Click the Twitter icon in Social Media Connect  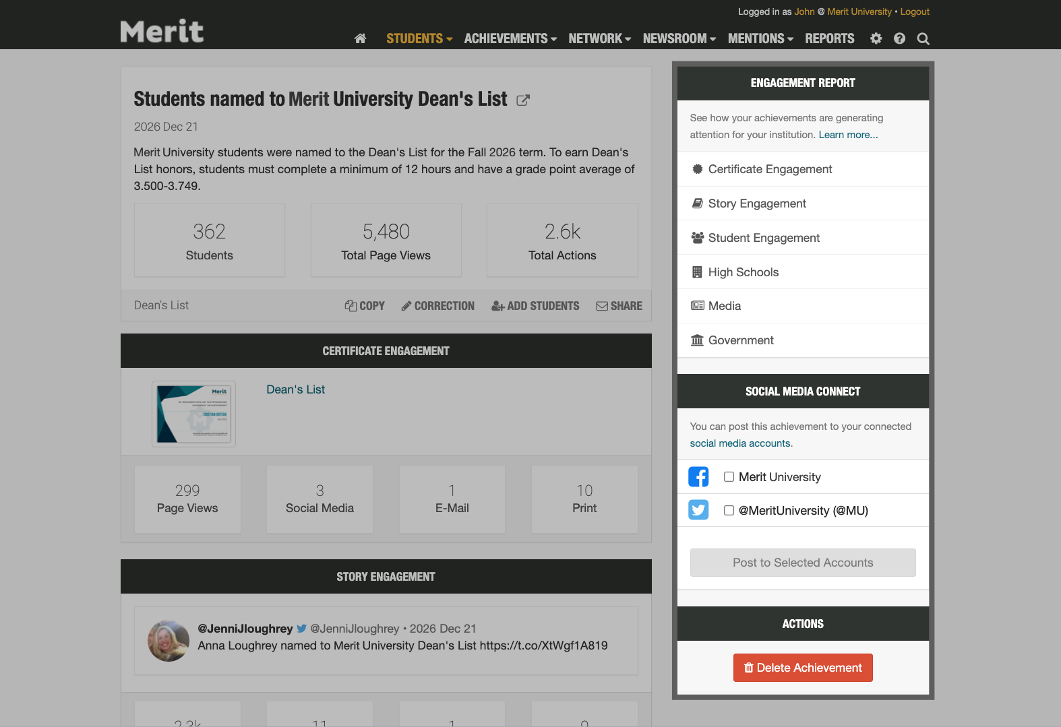[x=698, y=510]
